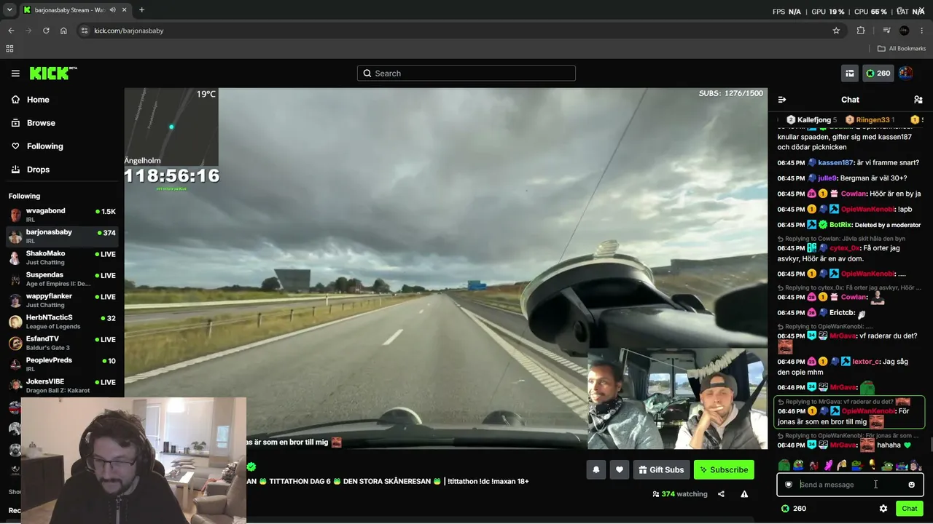Click the green Chat send button
Viewport: 933px width, 524px height.
pos(909,509)
